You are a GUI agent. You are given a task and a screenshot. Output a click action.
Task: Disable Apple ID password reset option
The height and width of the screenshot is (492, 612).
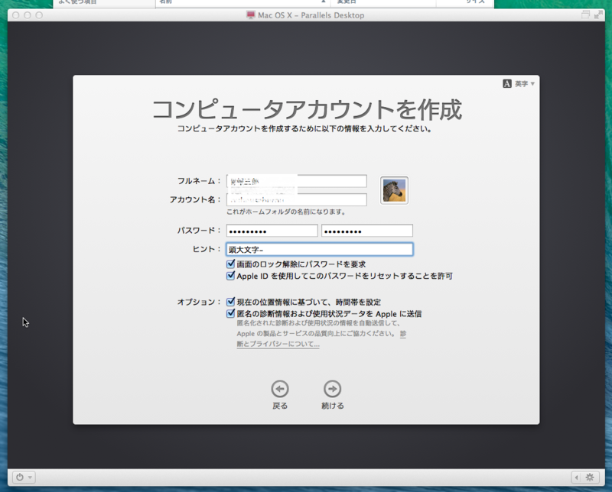231,277
